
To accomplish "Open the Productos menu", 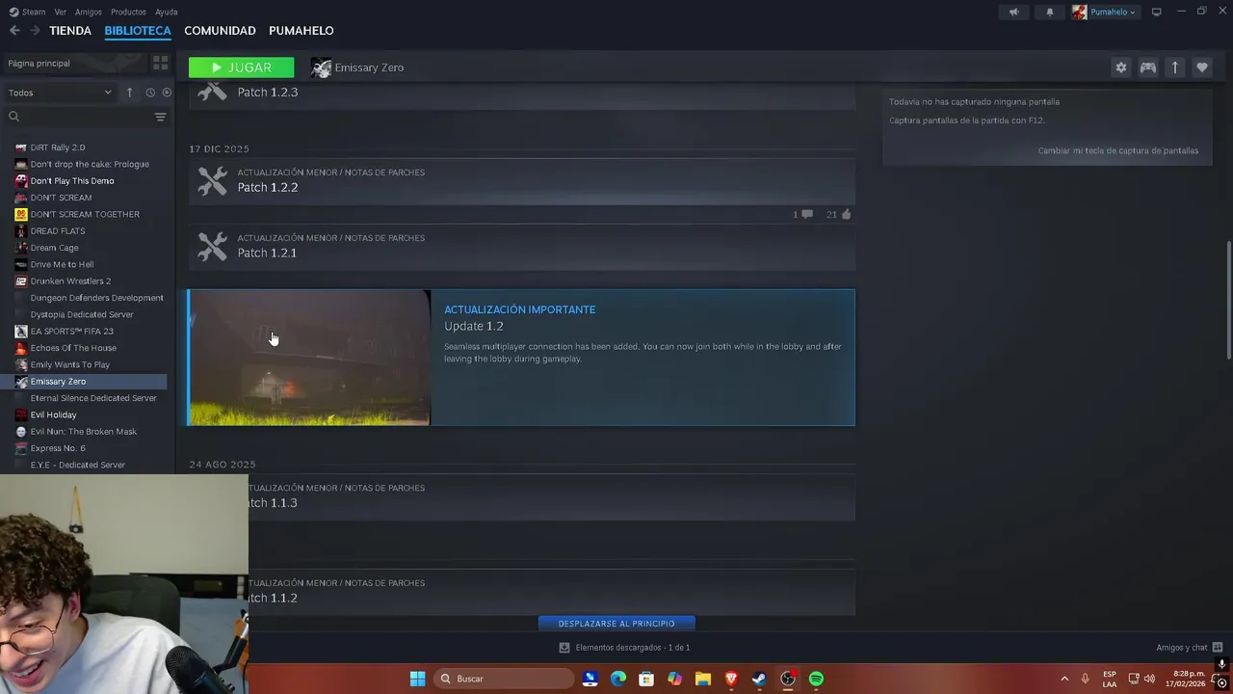I will click(128, 12).
